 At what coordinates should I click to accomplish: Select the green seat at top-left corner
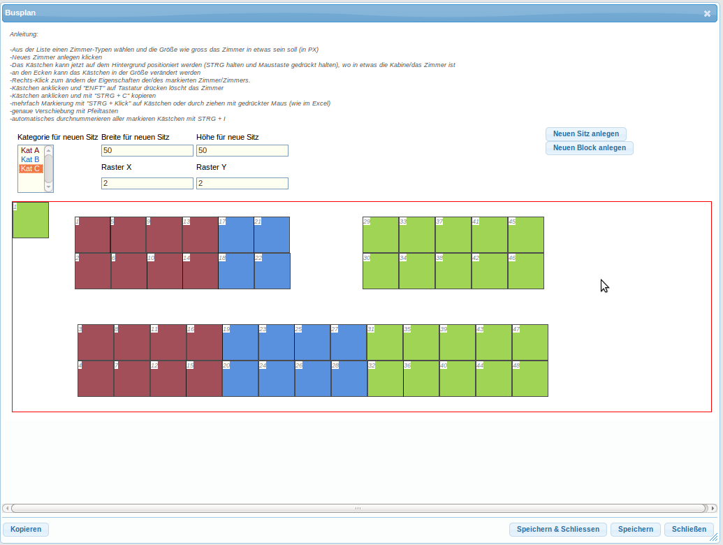coord(31,220)
